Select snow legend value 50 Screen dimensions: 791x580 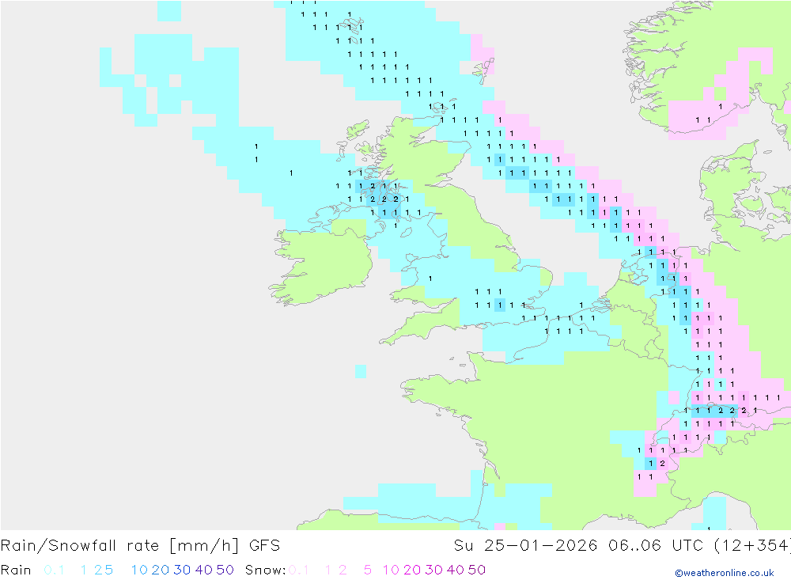[477, 570]
